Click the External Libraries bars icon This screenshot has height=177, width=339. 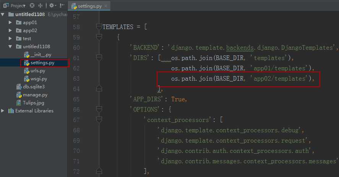[x=11, y=111]
